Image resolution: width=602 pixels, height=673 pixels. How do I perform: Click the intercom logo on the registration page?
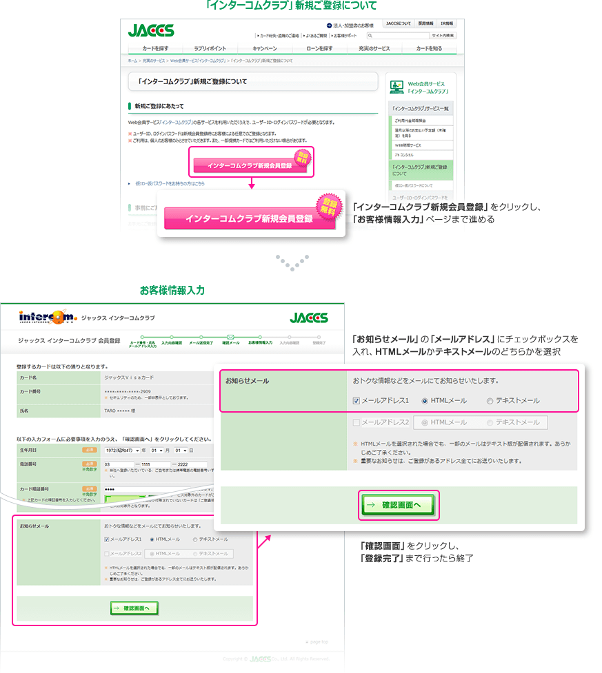click(48, 317)
